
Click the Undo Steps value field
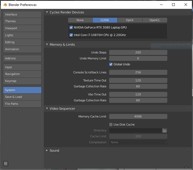pyautogui.click(x=138, y=52)
